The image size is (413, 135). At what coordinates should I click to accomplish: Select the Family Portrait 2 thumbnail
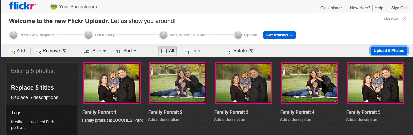pyautogui.click(x=177, y=83)
